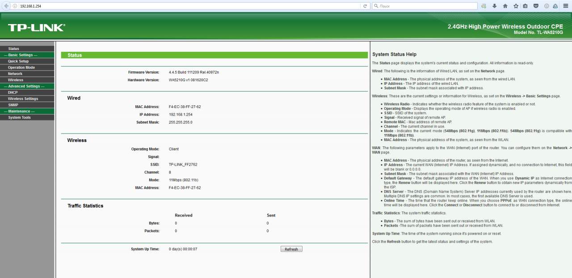572x278 pixels.
Task: Click subnet mask value 255.255.255.0
Action: click(x=181, y=122)
